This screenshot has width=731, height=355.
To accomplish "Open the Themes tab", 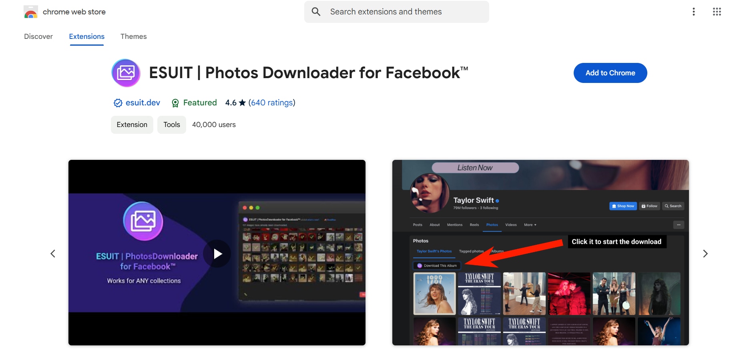I will click(x=134, y=36).
